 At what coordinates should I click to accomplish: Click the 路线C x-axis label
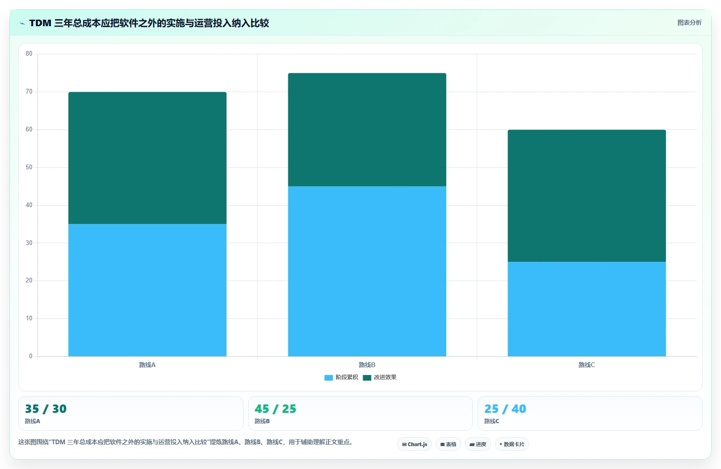coord(586,365)
